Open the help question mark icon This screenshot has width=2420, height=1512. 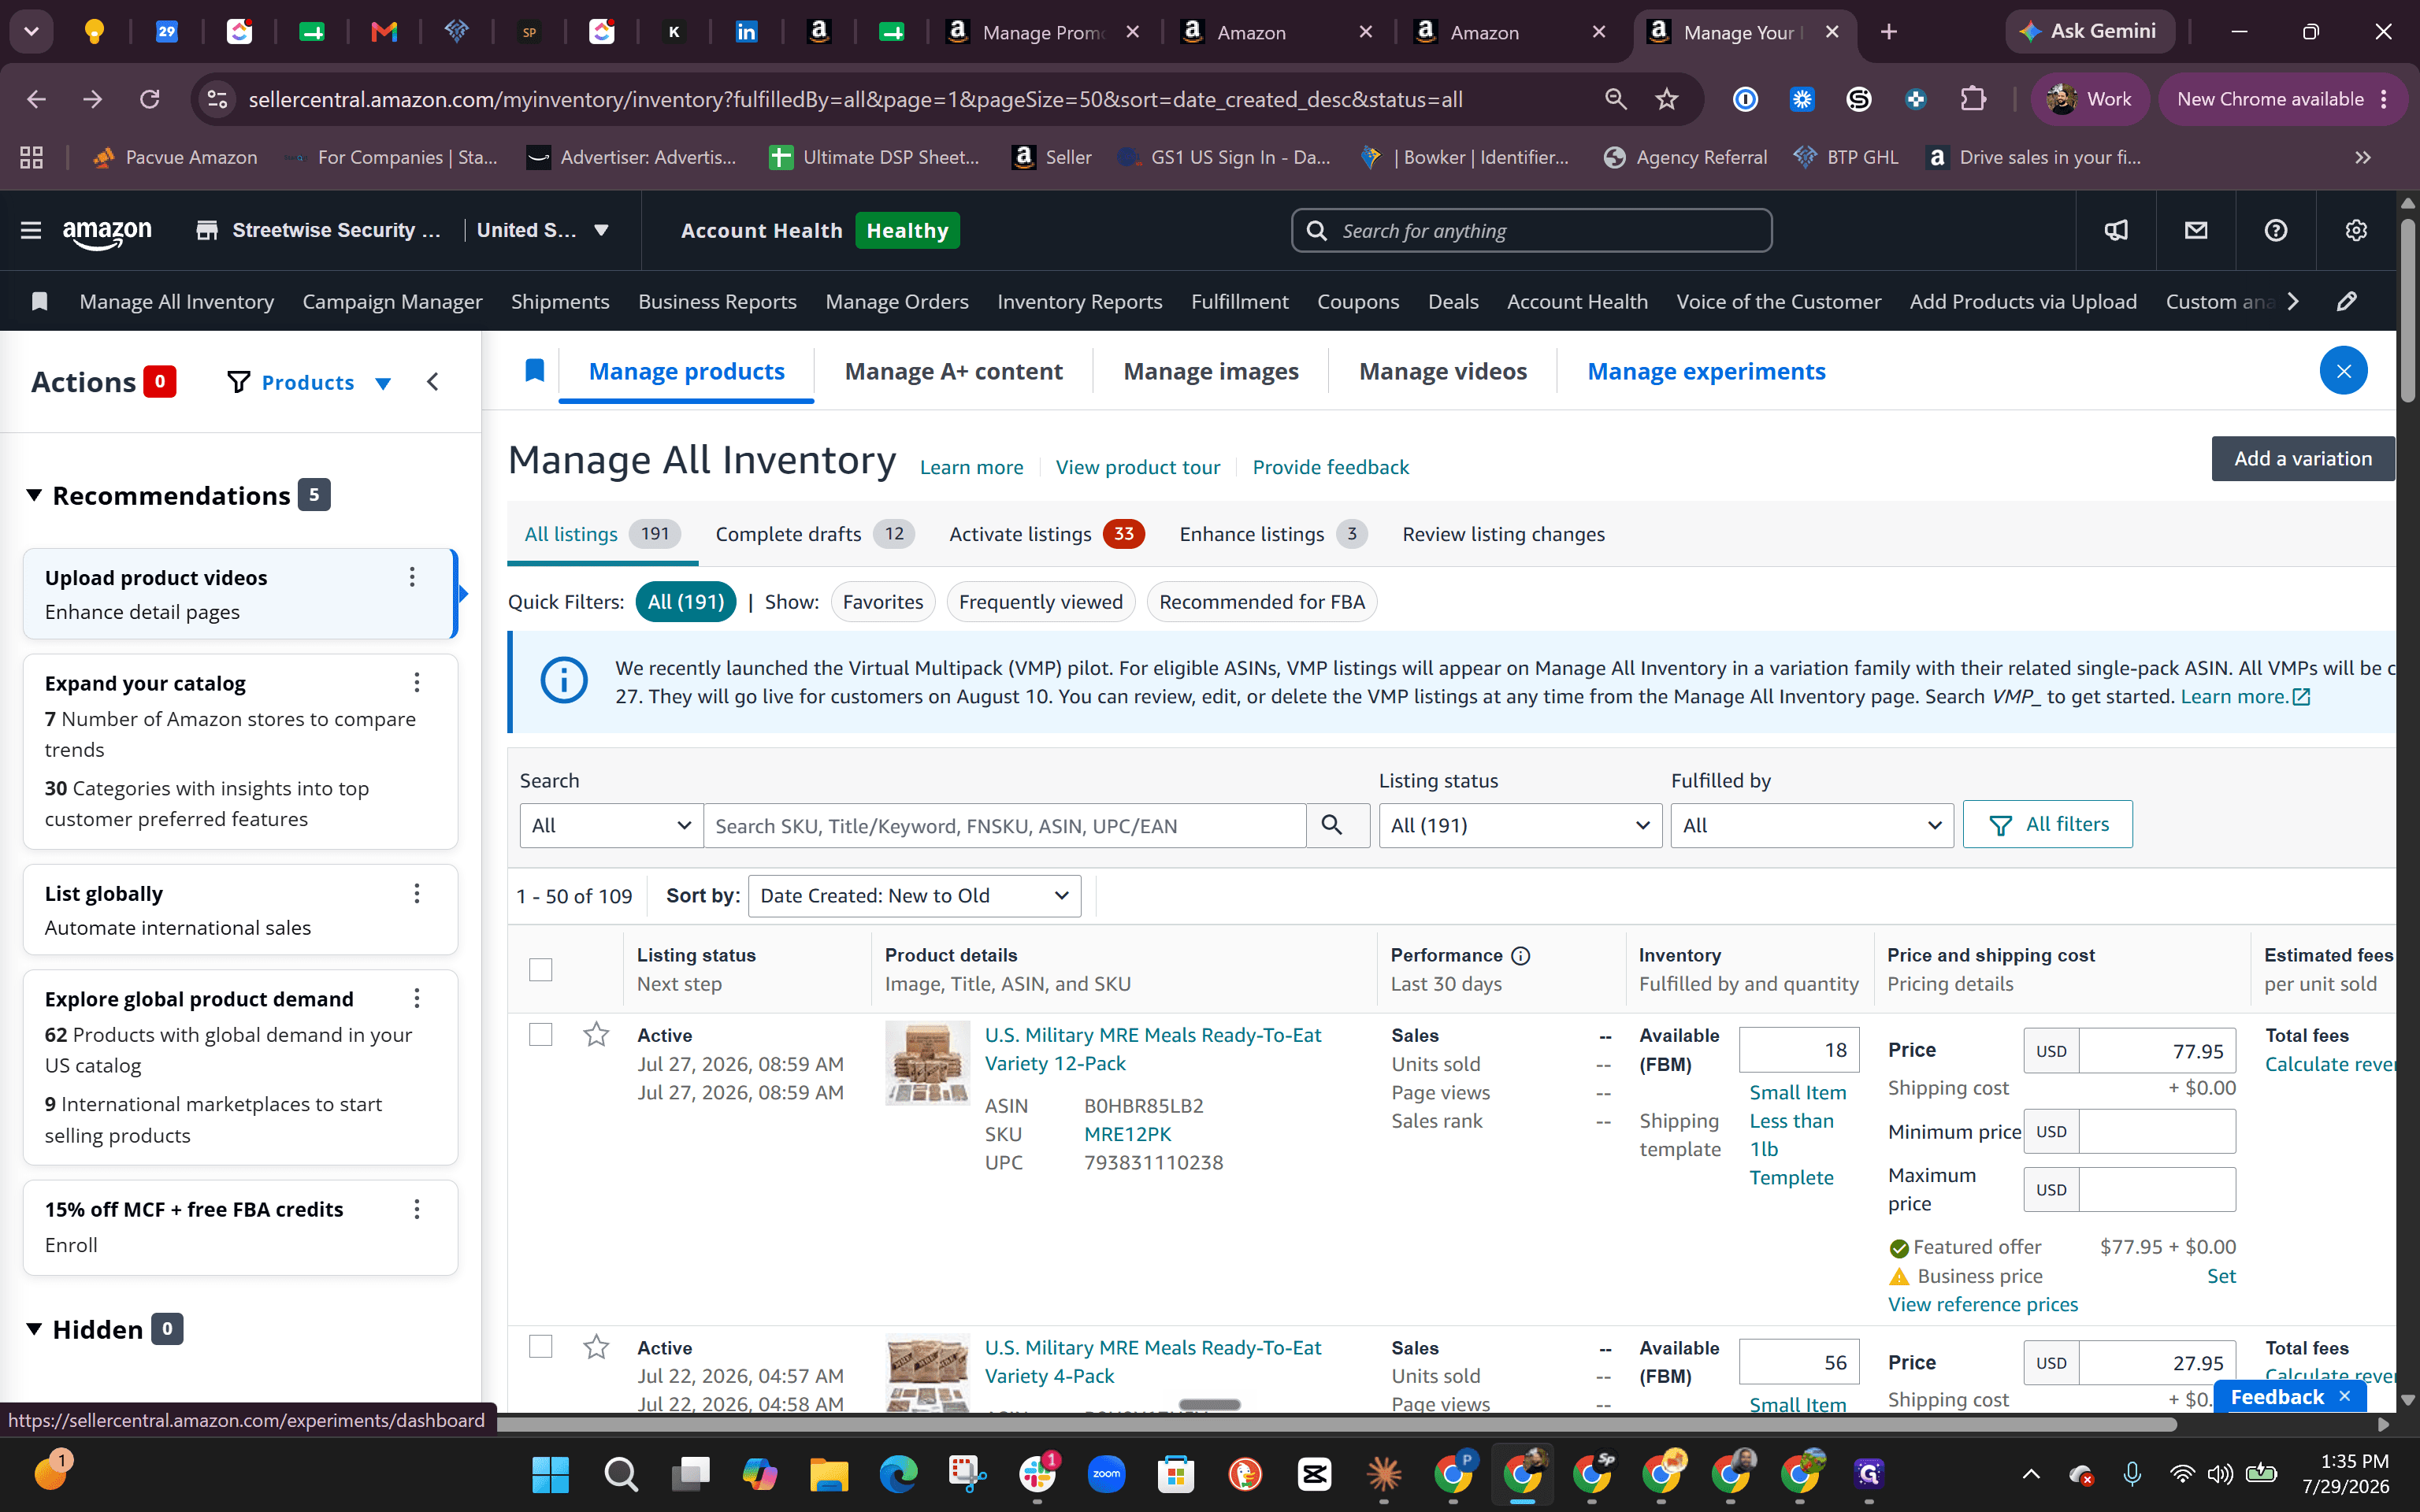click(x=2276, y=231)
